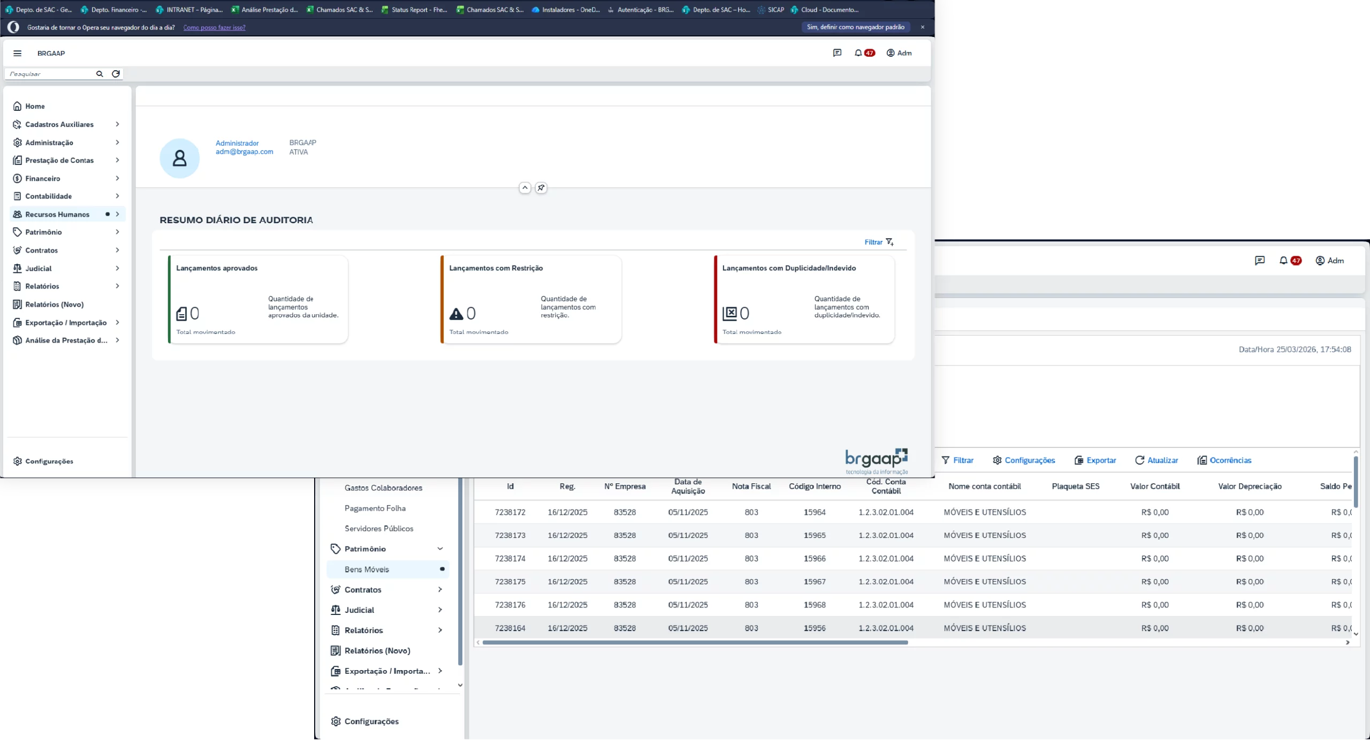Open the hamburger menu next to BRGAAP
The image size is (1370, 745).
[17, 53]
